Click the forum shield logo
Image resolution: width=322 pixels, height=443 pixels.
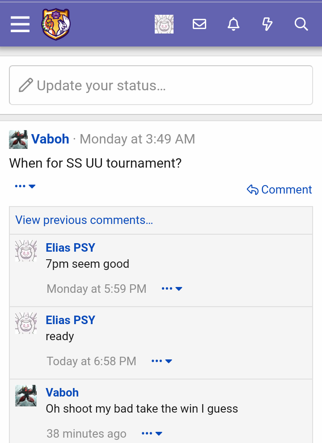click(56, 24)
